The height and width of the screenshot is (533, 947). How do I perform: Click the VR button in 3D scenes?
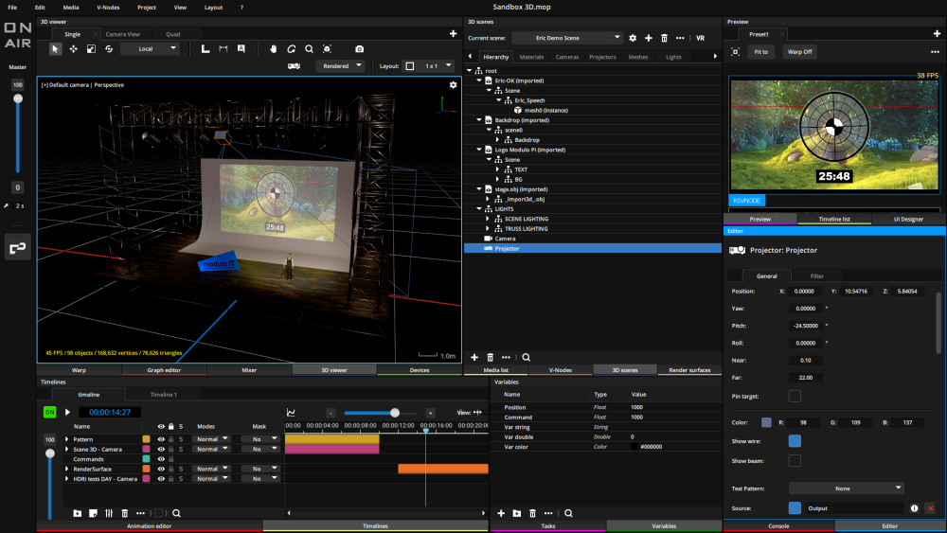[700, 38]
